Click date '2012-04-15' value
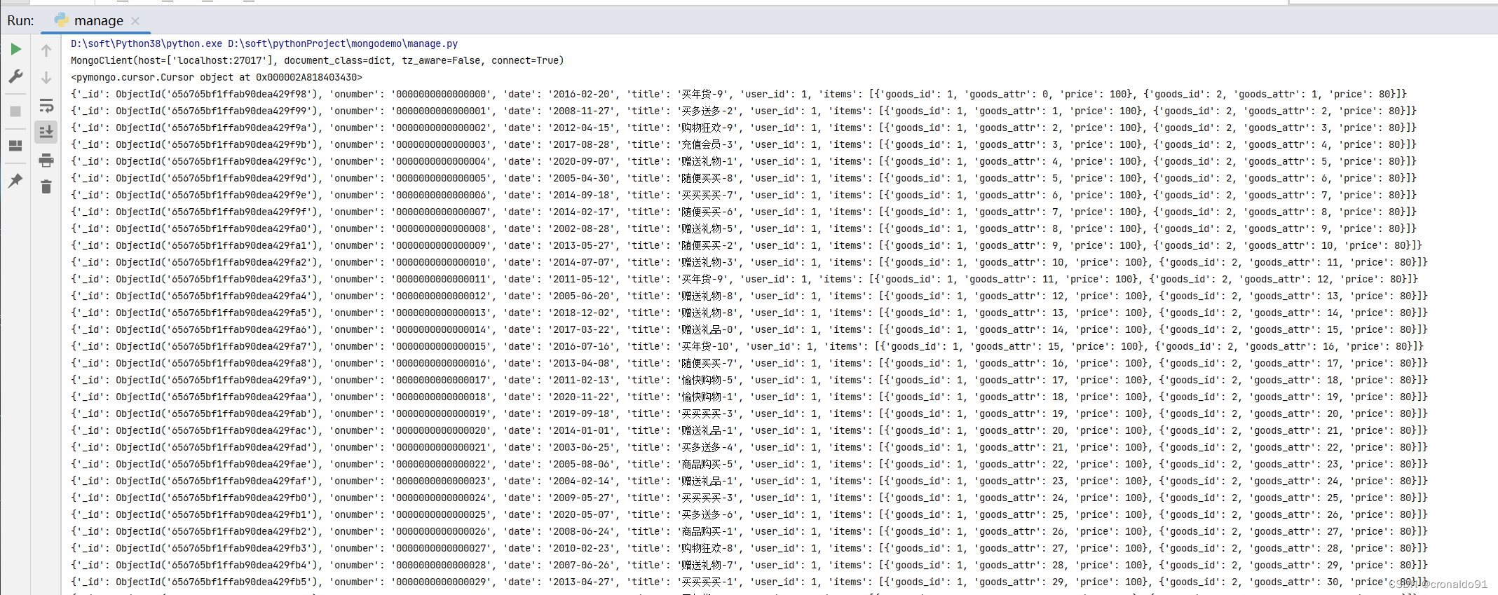The height and width of the screenshot is (595, 1498). [x=580, y=128]
